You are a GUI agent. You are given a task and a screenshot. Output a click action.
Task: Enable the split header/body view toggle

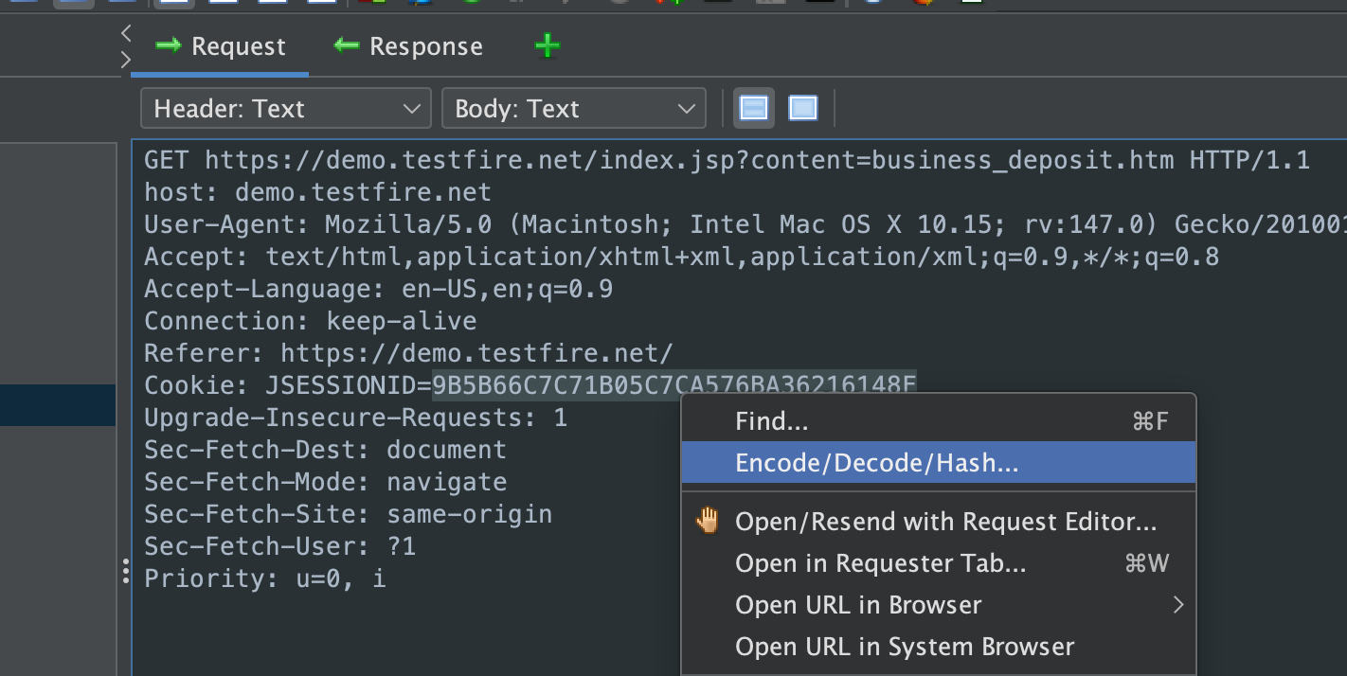(754, 107)
